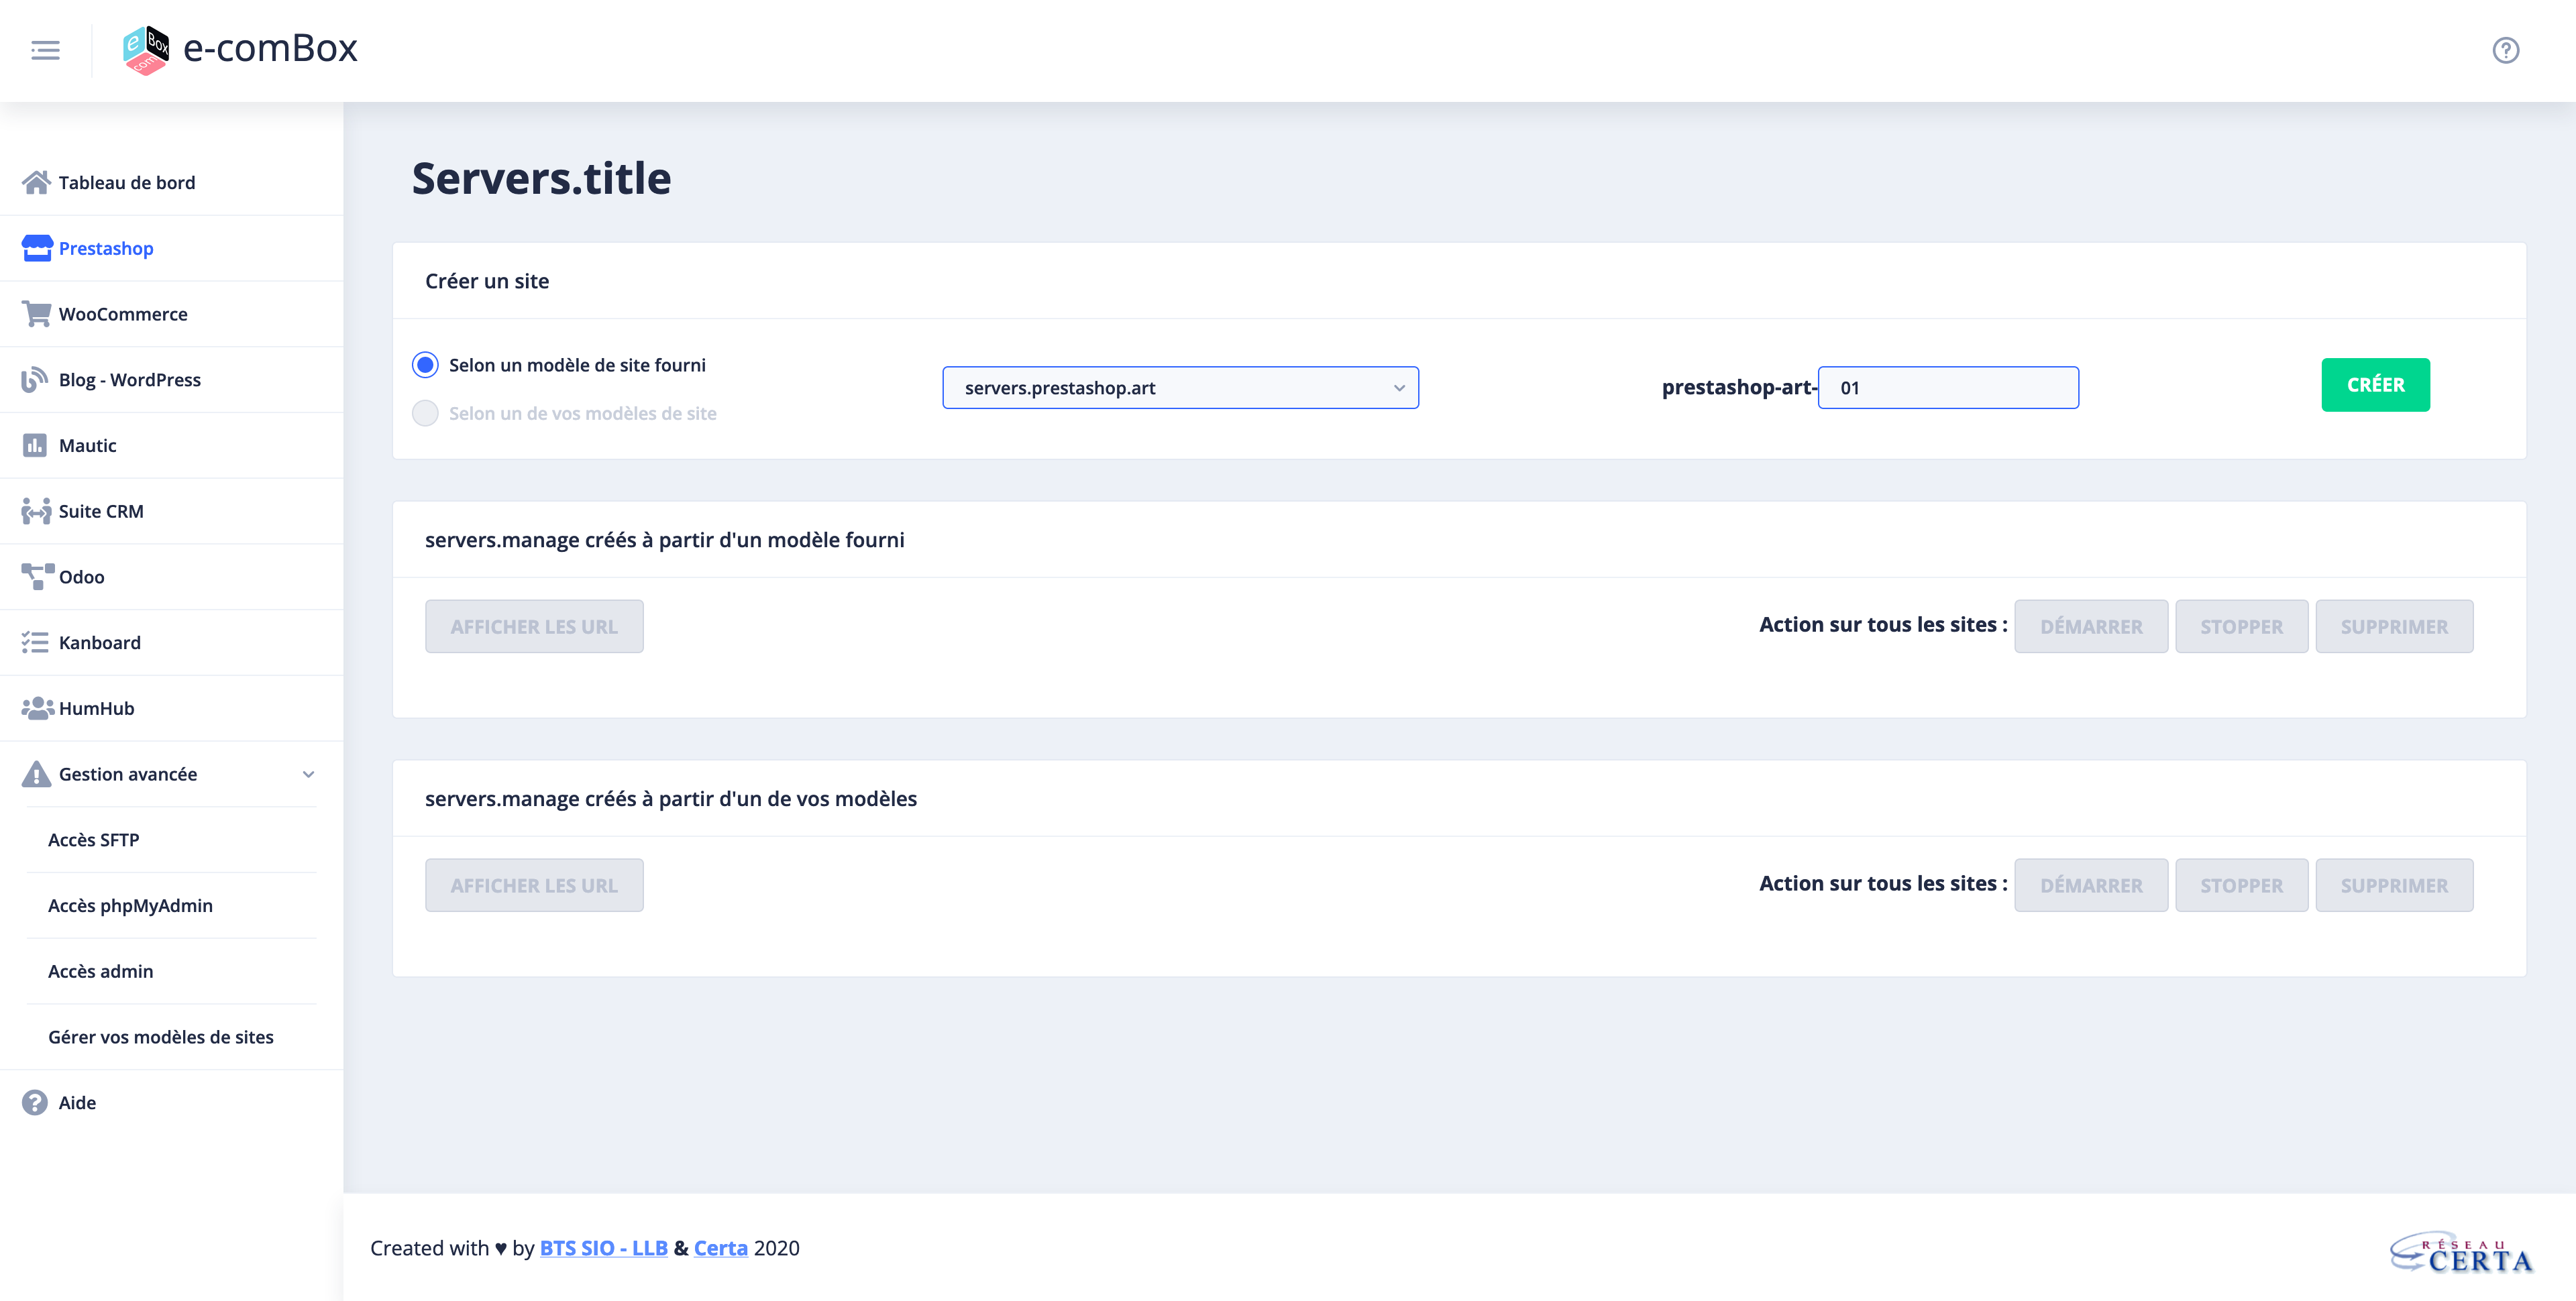Image resolution: width=2576 pixels, height=1301 pixels.
Task: Open Tableau de bord menu item
Action: pyautogui.click(x=172, y=182)
